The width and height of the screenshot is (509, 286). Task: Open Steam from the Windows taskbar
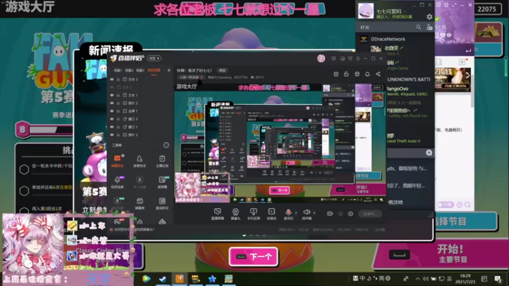(x=163, y=279)
